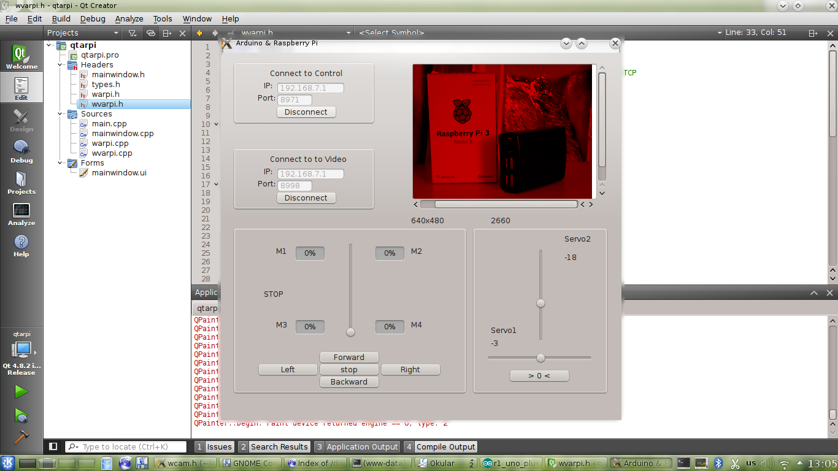Open the Edit mode in sidebar
838x471 pixels.
pyautogui.click(x=21, y=88)
